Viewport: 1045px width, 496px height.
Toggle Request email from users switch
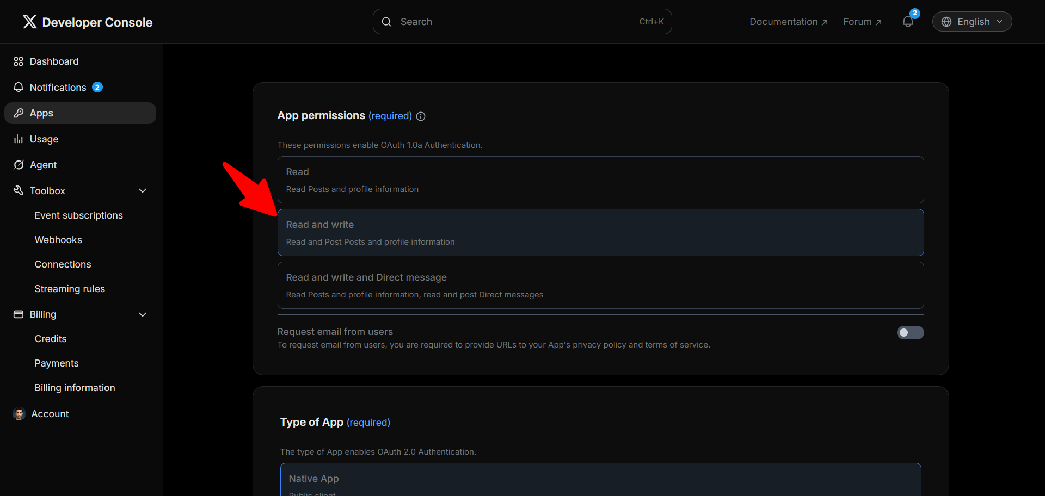coord(911,332)
